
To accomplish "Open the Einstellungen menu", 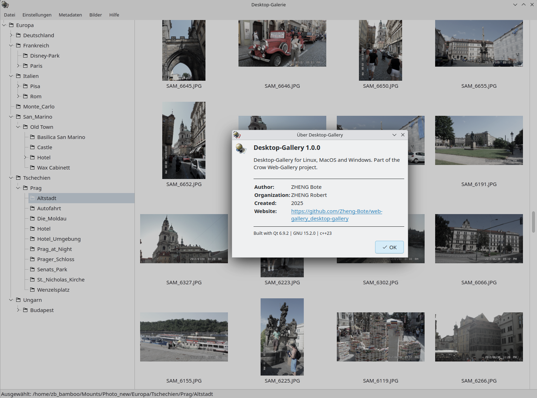I will point(37,15).
